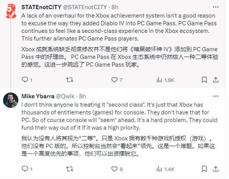Open more options on STATEnotCITY tweet

pos(216,7)
